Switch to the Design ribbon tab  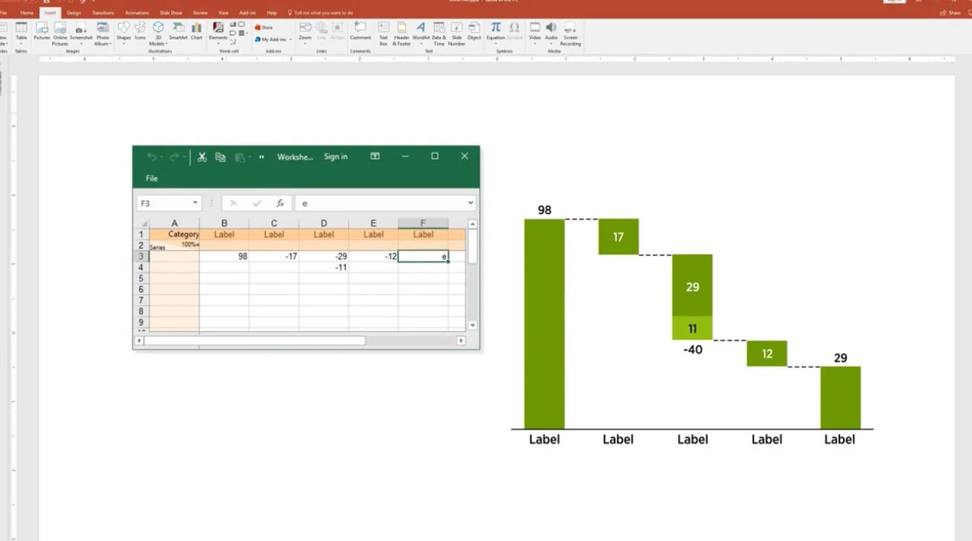point(74,13)
